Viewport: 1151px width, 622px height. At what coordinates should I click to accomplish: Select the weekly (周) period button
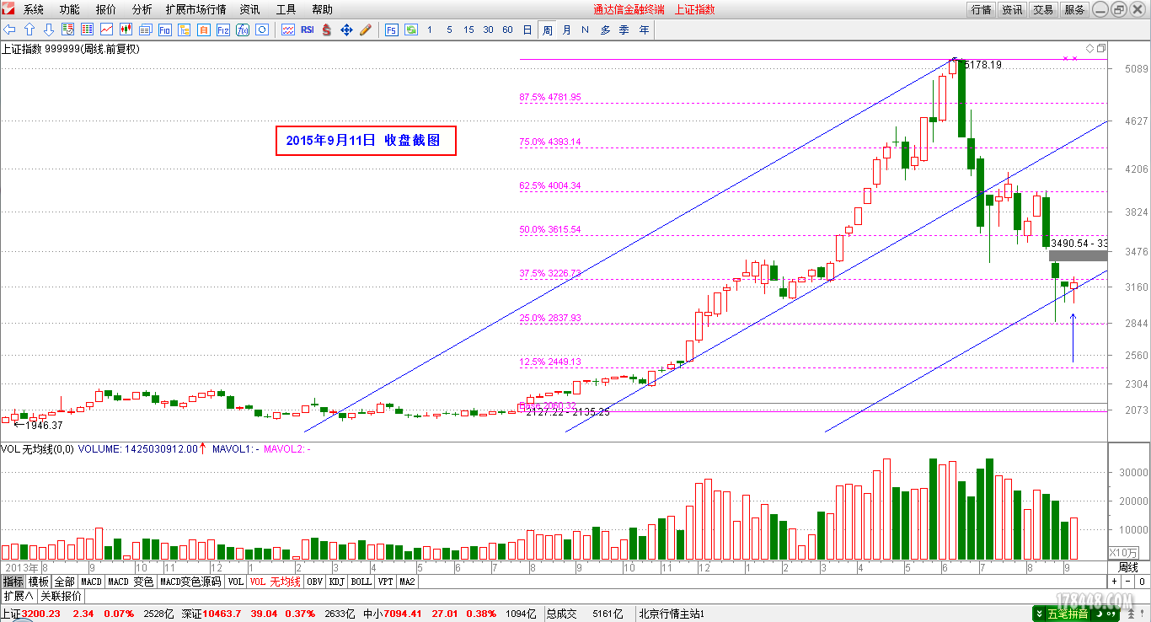548,29
